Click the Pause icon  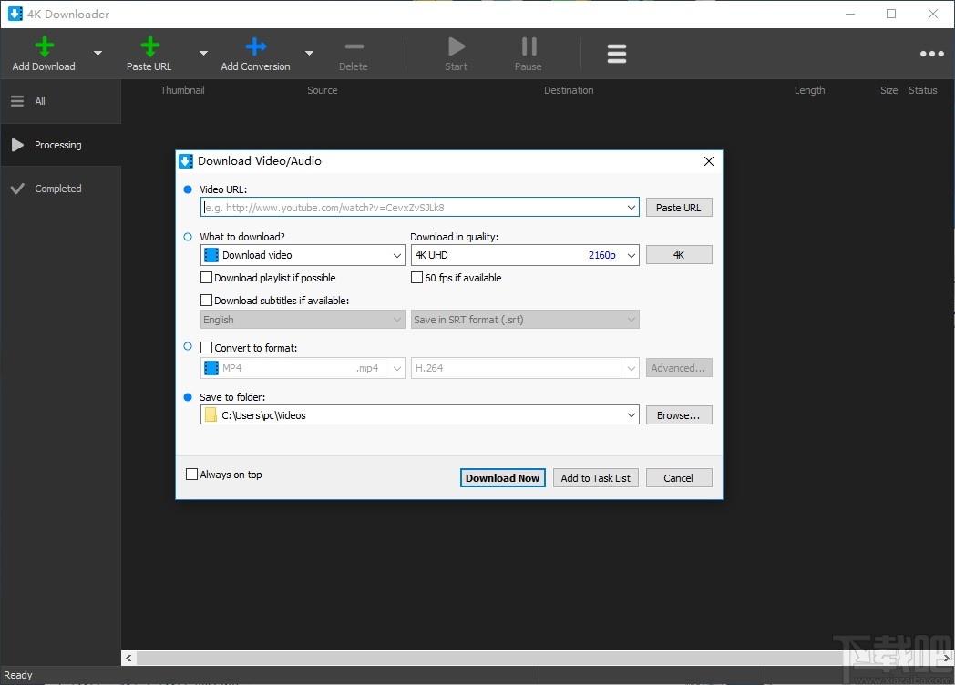click(x=528, y=46)
